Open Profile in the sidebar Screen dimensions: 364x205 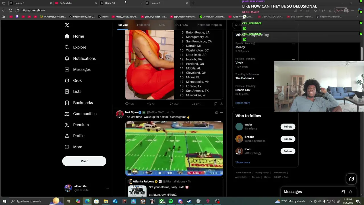[x=75, y=136]
